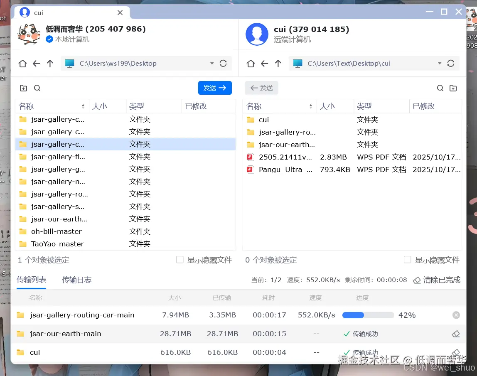The image size is (477, 376).
Task: Open the local address bar dropdown
Action: point(212,63)
